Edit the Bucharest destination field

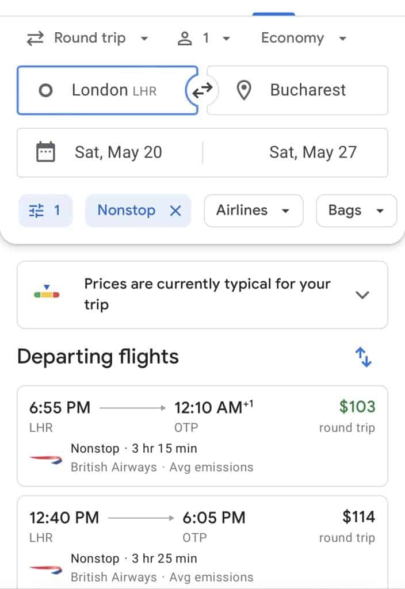coord(308,90)
